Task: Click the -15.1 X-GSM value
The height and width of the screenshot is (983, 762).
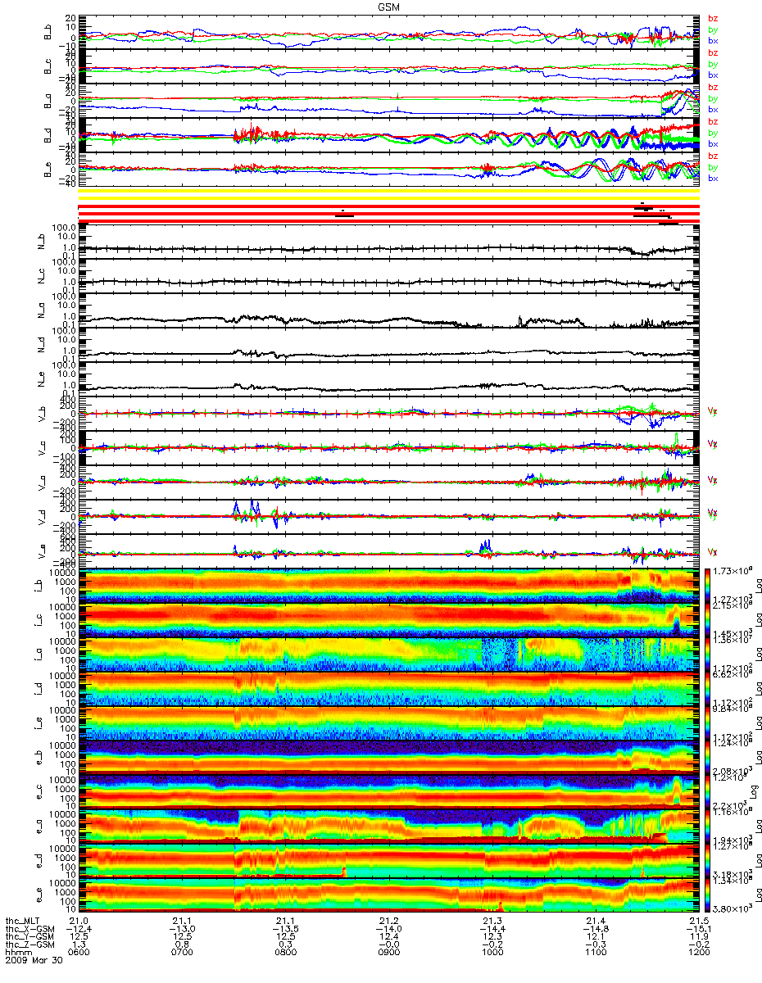Action: [698, 928]
